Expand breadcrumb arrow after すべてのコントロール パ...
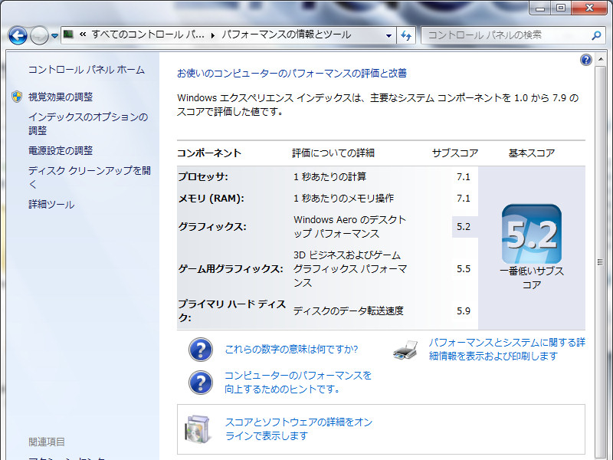Screen dimensions: 613x460 (213, 35)
